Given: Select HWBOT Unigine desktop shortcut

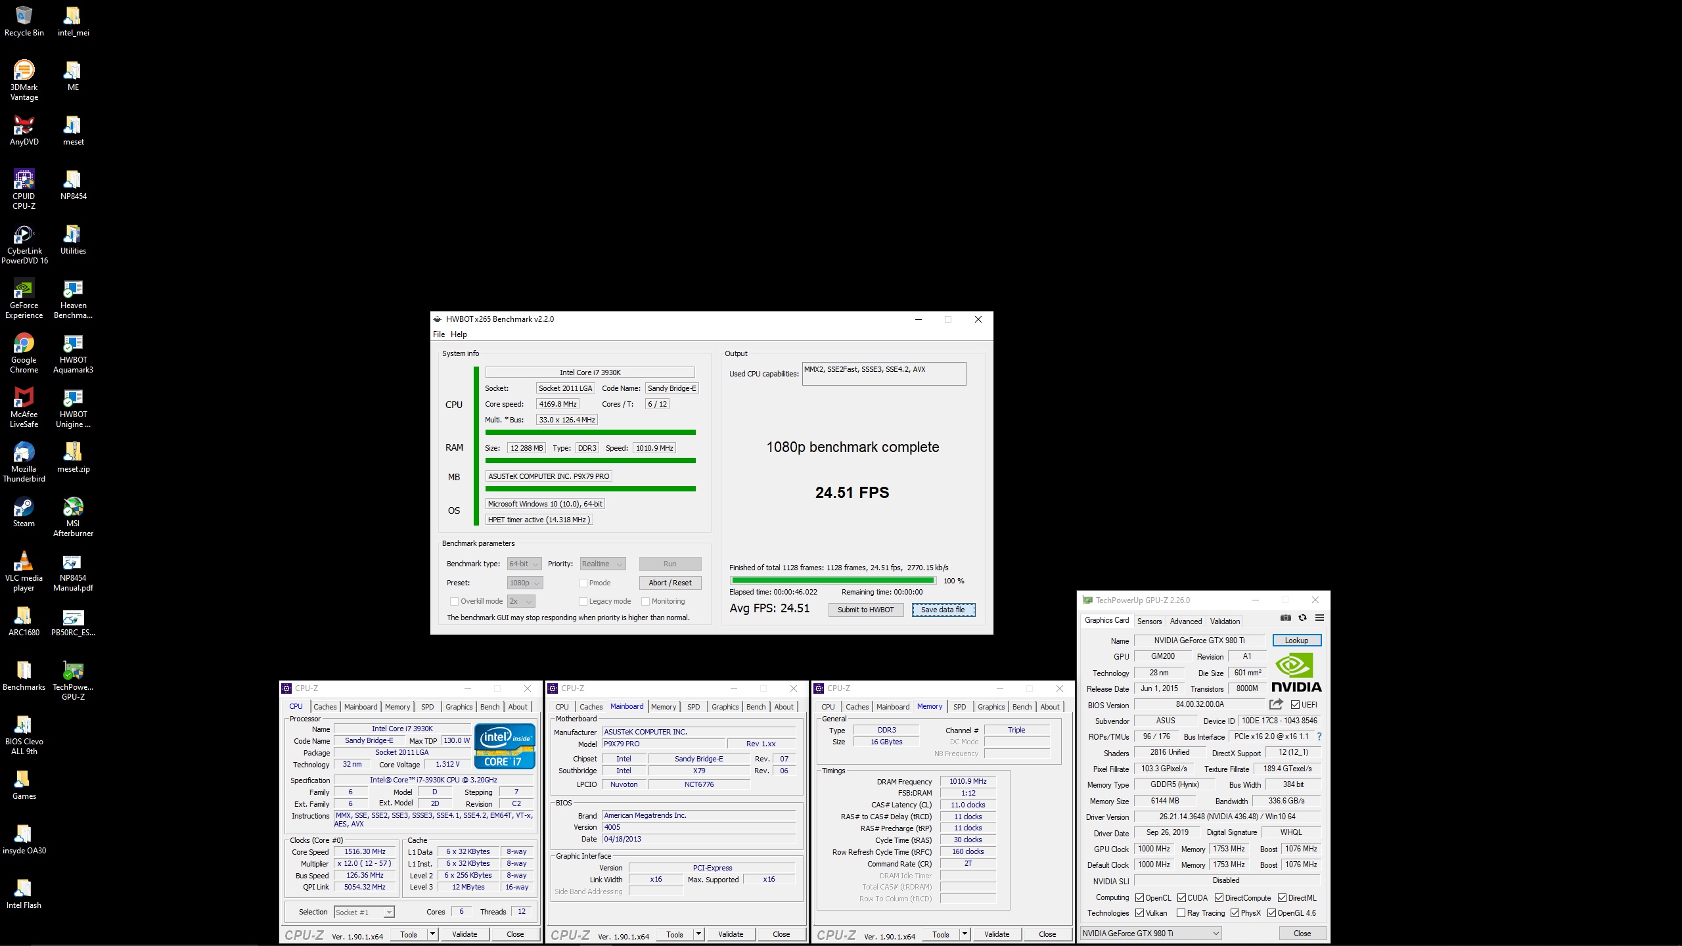Looking at the screenshot, I should click(x=73, y=407).
